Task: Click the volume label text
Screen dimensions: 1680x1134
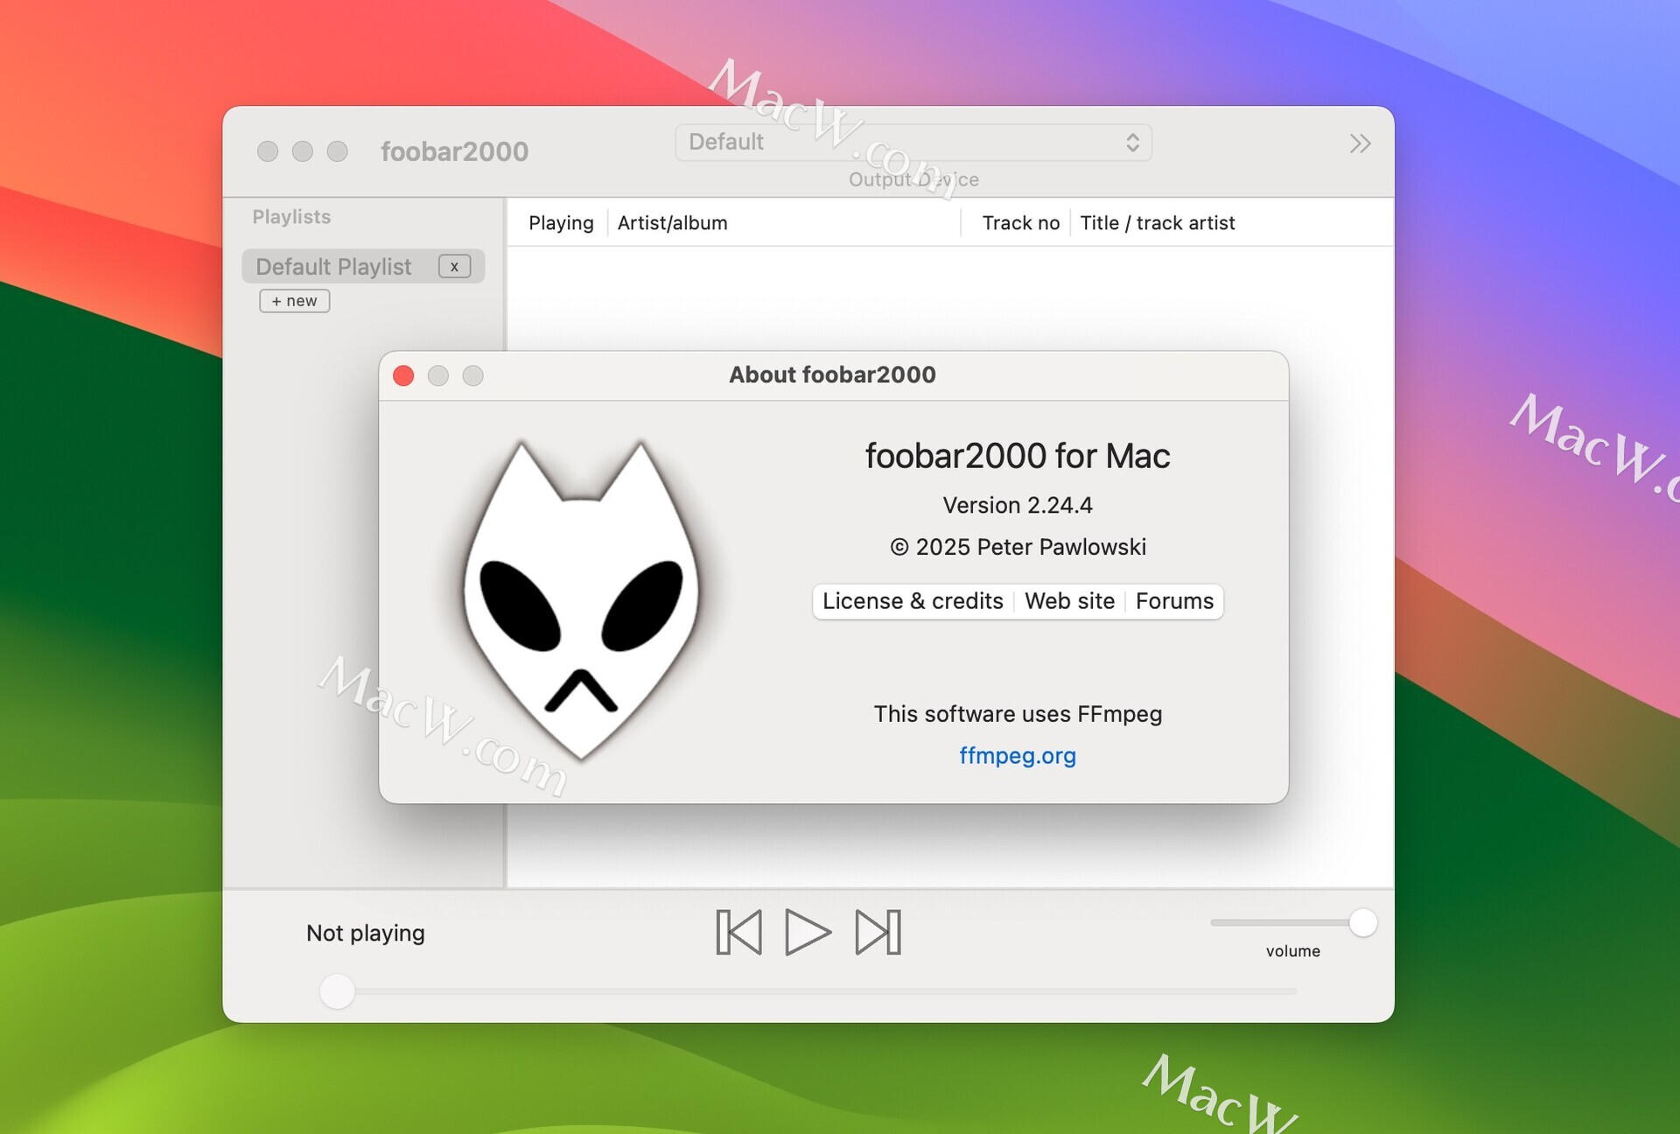Action: (1292, 951)
